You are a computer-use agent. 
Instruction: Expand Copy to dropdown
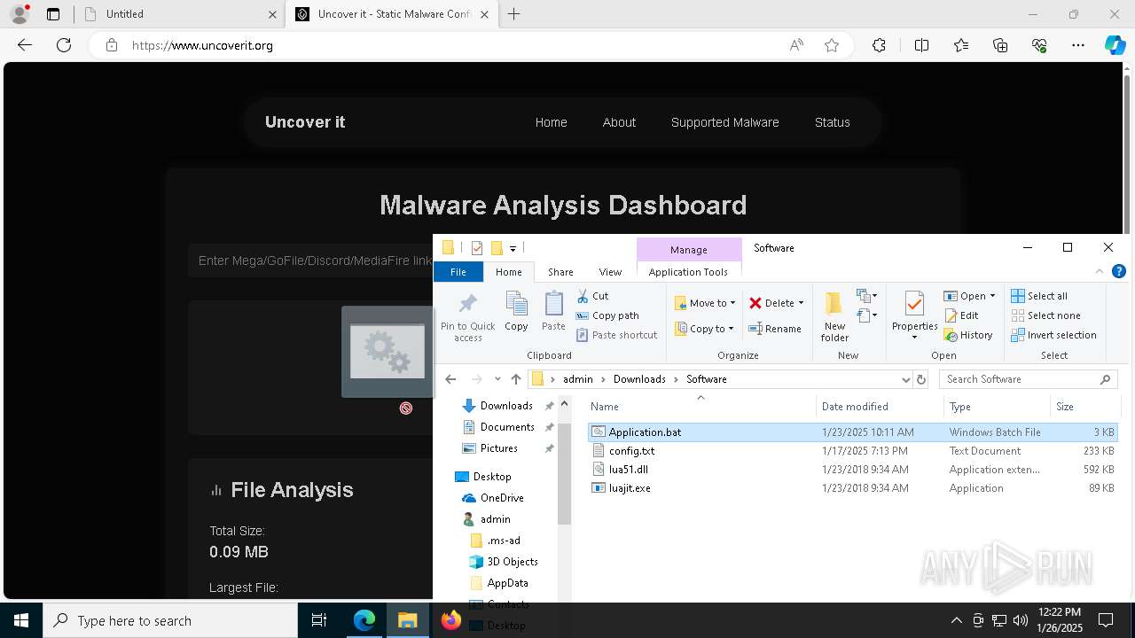[731, 329]
